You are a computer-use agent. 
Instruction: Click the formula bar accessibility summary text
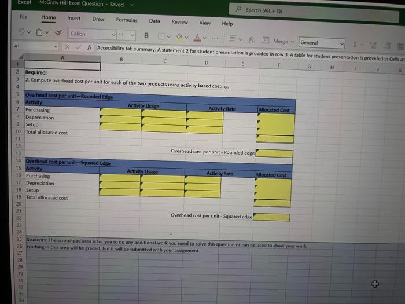(x=251, y=53)
